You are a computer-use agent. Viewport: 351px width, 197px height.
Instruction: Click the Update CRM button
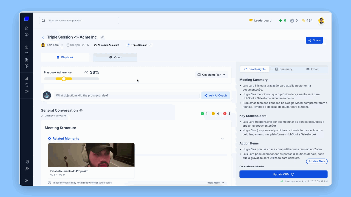point(284,174)
